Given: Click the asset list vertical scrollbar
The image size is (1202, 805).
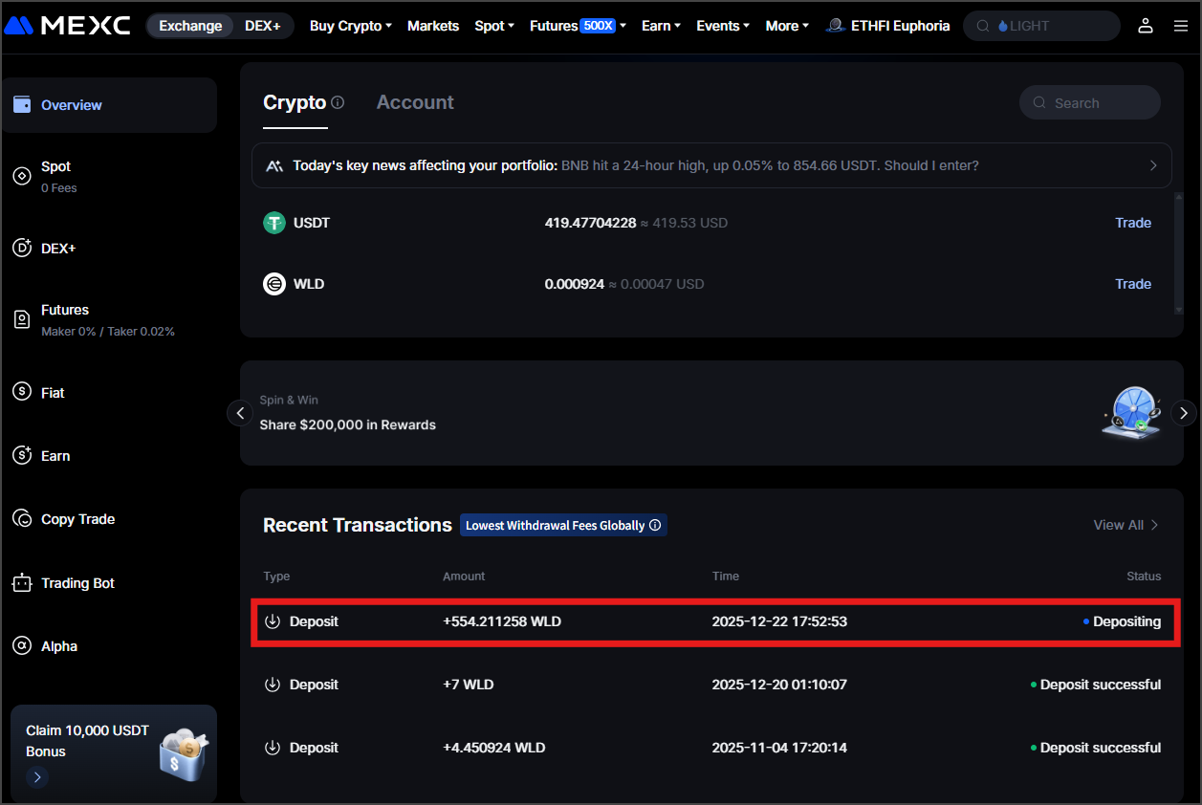Looking at the screenshot, I should click(1178, 252).
